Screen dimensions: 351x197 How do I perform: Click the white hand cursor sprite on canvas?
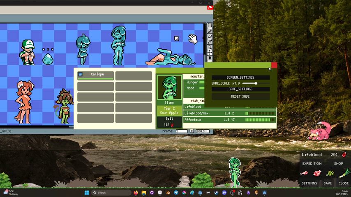[x=192, y=39]
